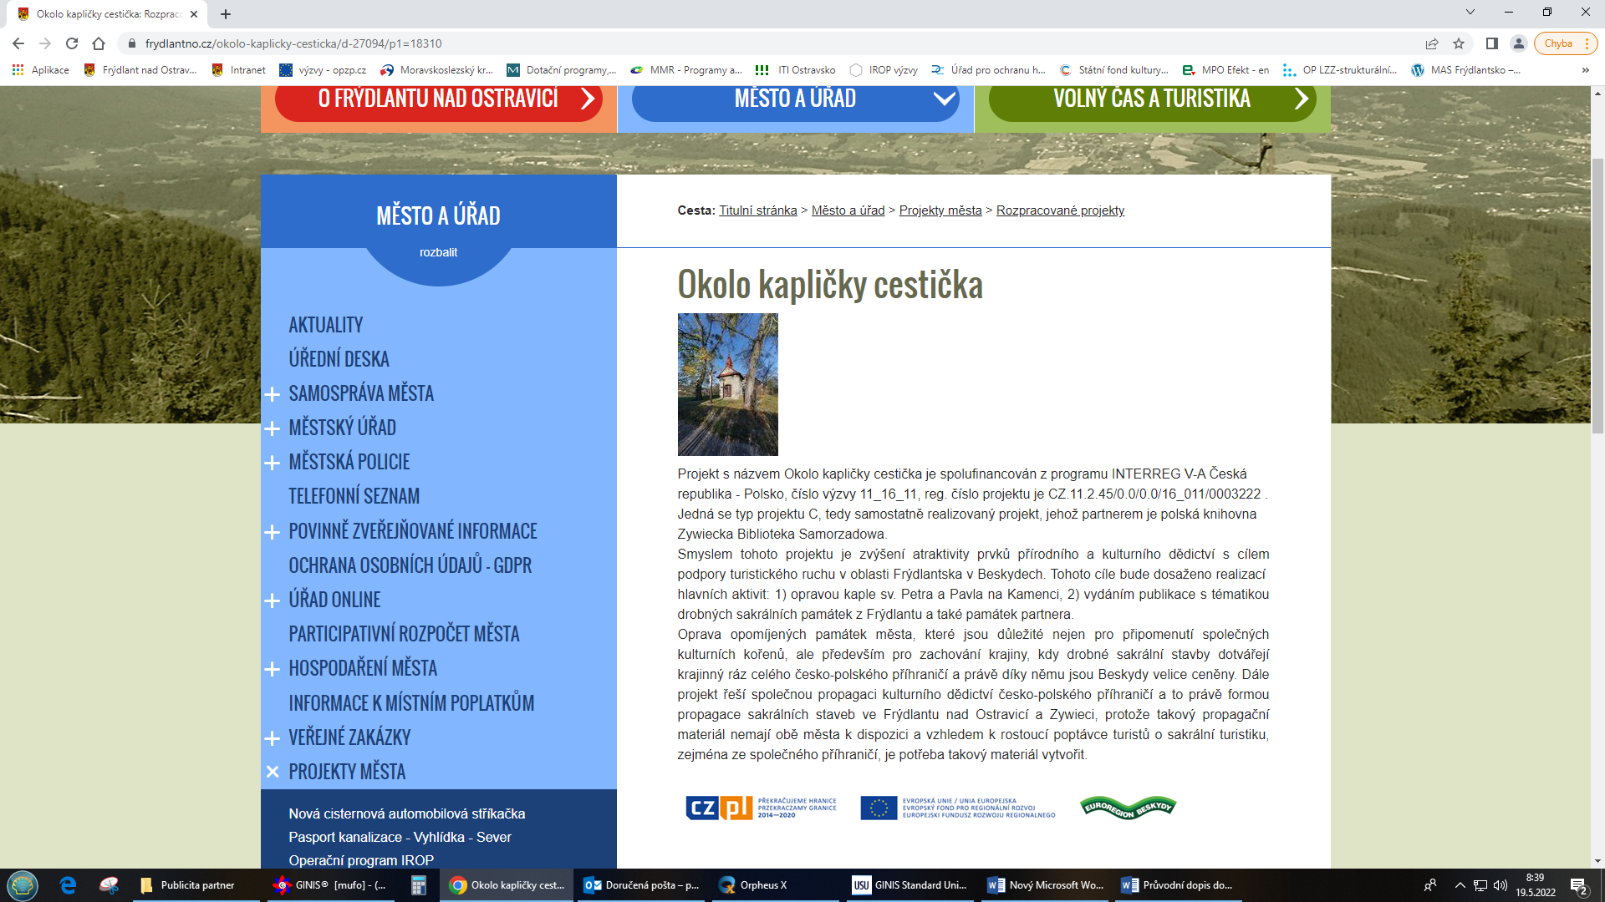Open the chapel photo thumbnail
The image size is (1605, 902).
[727, 384]
